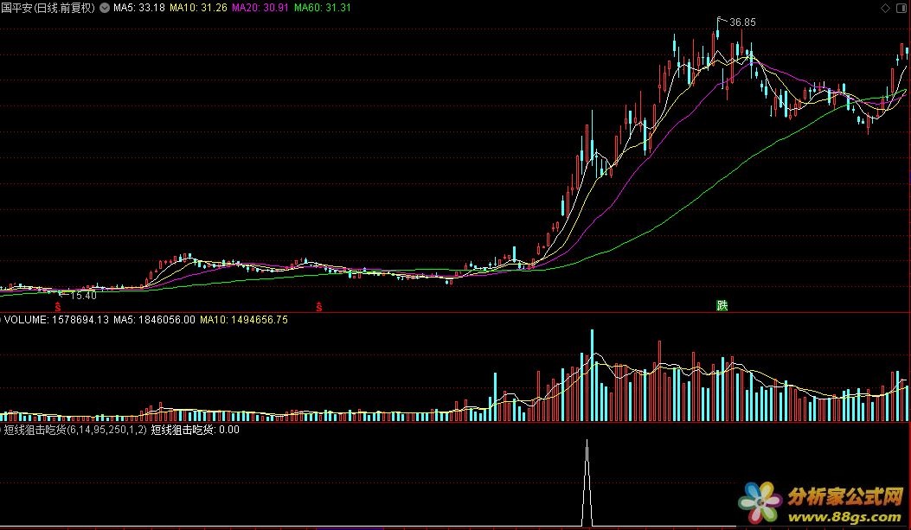Click the VOLUME: 1578694.13 label
The height and width of the screenshot is (530, 911).
56,320
